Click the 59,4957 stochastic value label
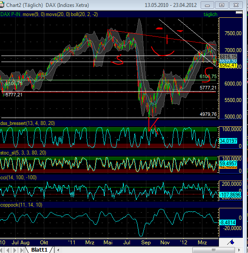 pos(228,164)
